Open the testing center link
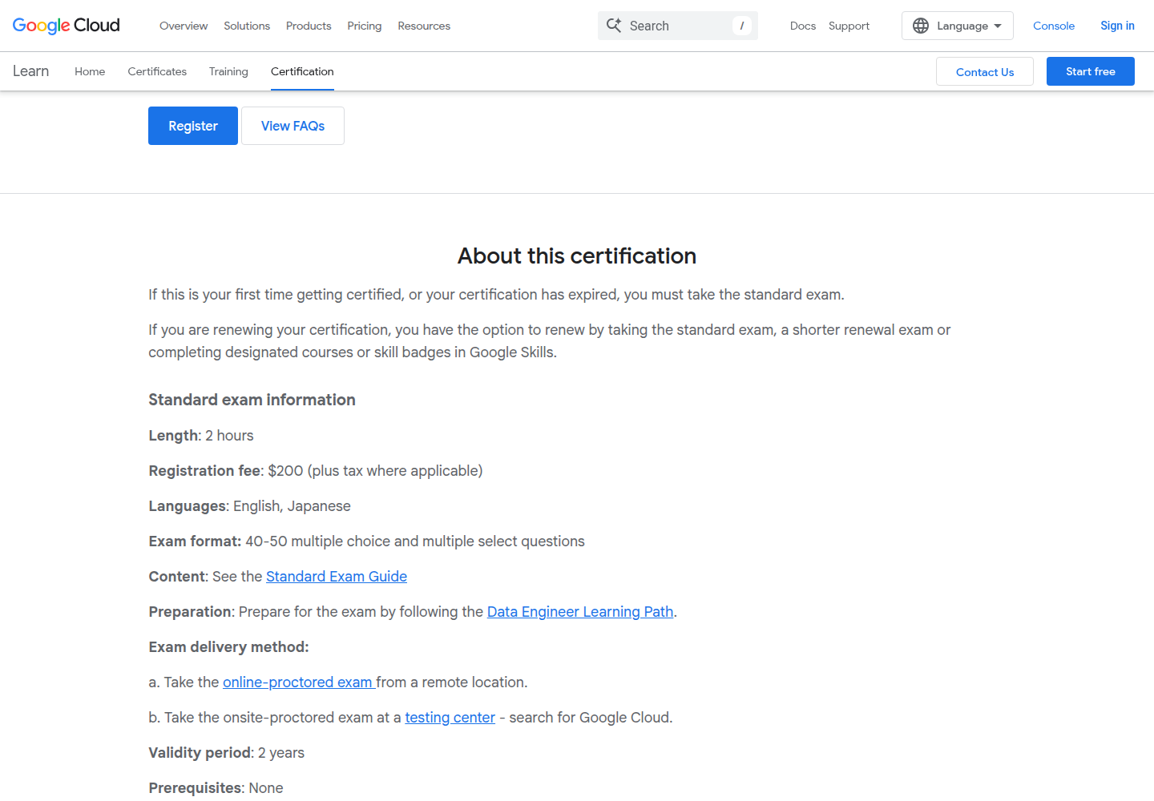 [450, 718]
